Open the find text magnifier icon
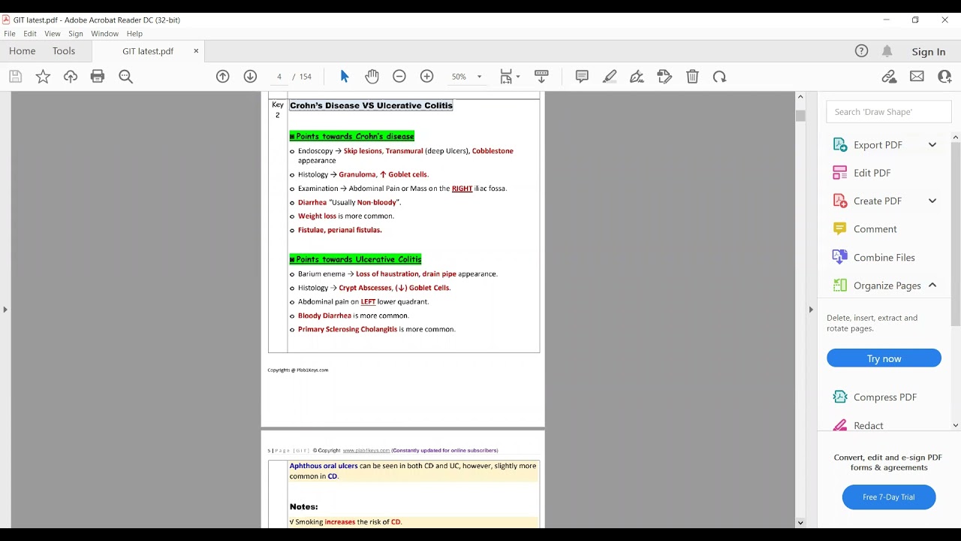This screenshot has height=541, width=961. click(126, 77)
